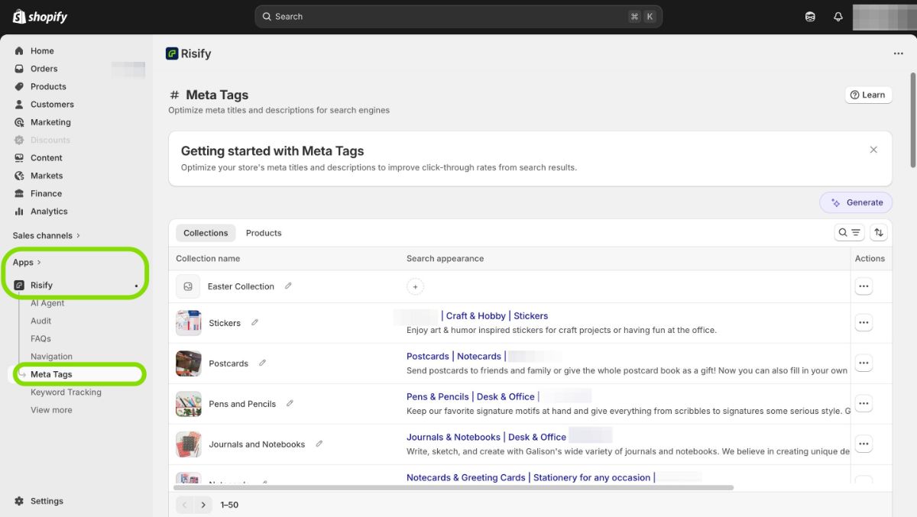This screenshot has width=917, height=517.
Task: Go to next page of results
Action: [x=203, y=505]
